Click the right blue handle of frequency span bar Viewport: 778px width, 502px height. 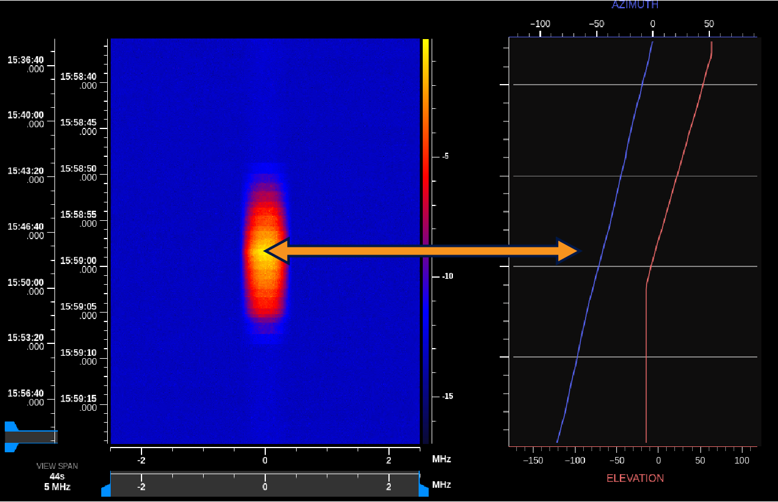click(424, 490)
